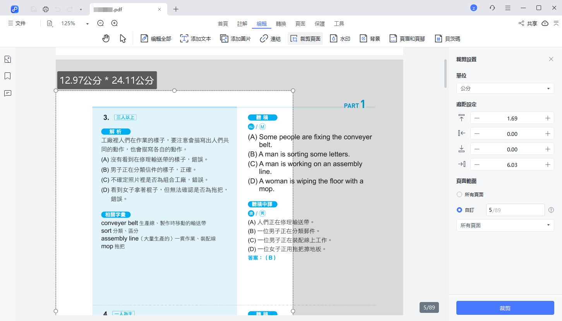
Task: Select the 自訂 radio button
Action: point(459,210)
